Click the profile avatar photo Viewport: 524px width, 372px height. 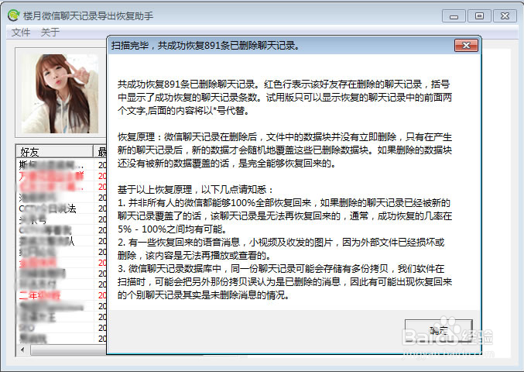tap(60, 93)
